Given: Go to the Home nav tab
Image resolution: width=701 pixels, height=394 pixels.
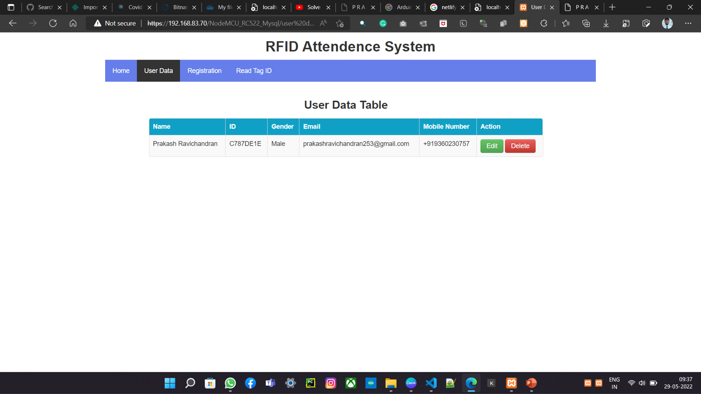Looking at the screenshot, I should [x=121, y=71].
